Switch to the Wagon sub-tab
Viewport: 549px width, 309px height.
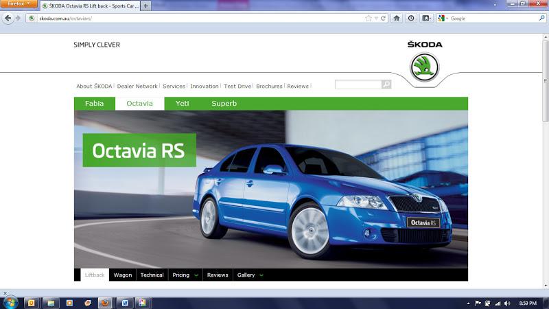123,275
